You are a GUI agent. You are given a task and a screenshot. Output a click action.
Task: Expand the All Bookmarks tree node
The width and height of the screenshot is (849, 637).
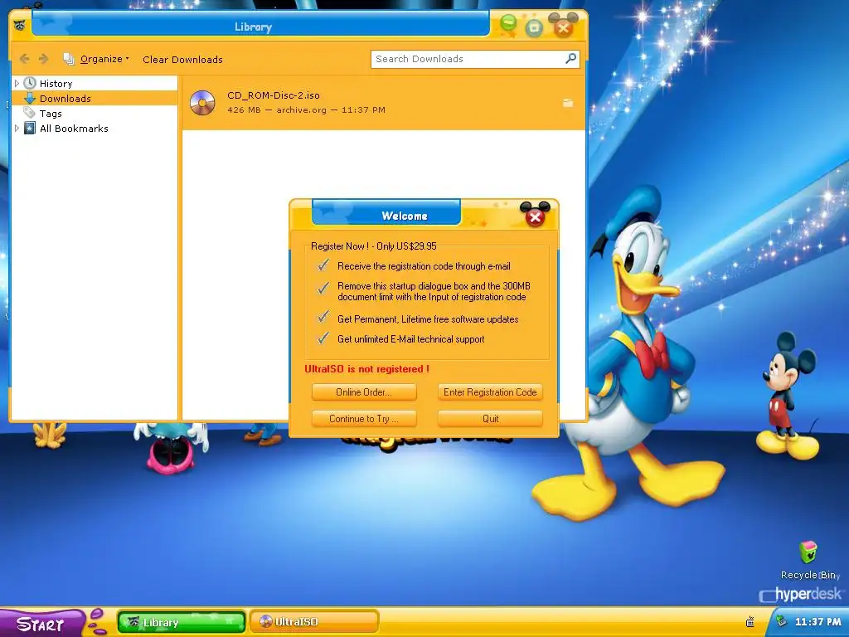tap(17, 129)
